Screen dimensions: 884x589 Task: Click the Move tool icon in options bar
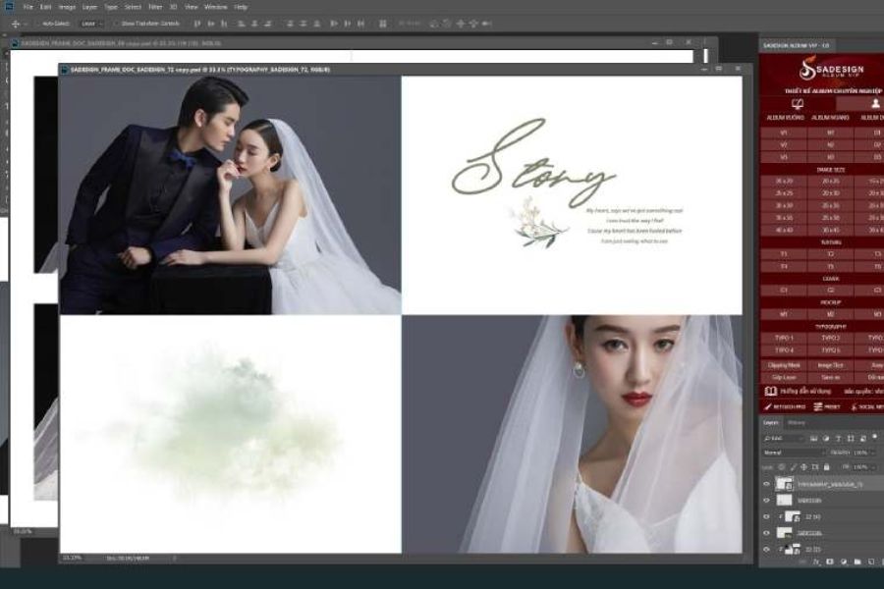tap(15, 23)
